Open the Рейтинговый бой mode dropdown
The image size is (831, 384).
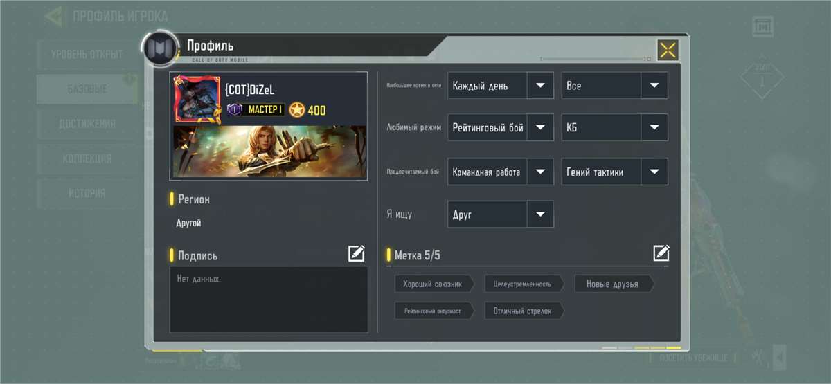(501, 127)
